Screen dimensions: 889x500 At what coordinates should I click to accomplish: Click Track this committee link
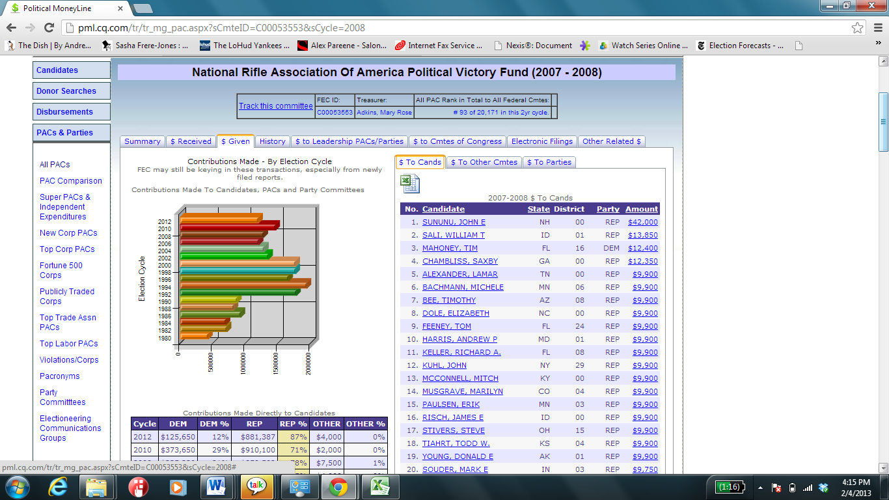point(276,106)
